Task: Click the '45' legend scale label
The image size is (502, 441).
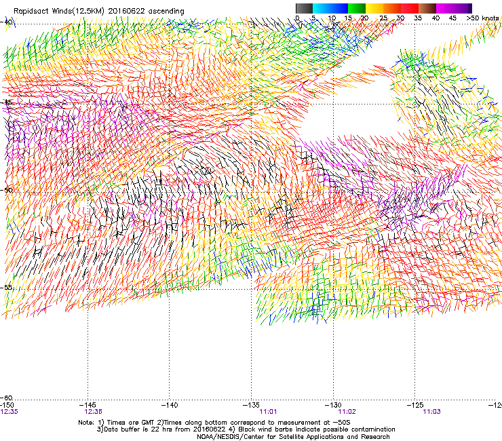Action: 452,18
